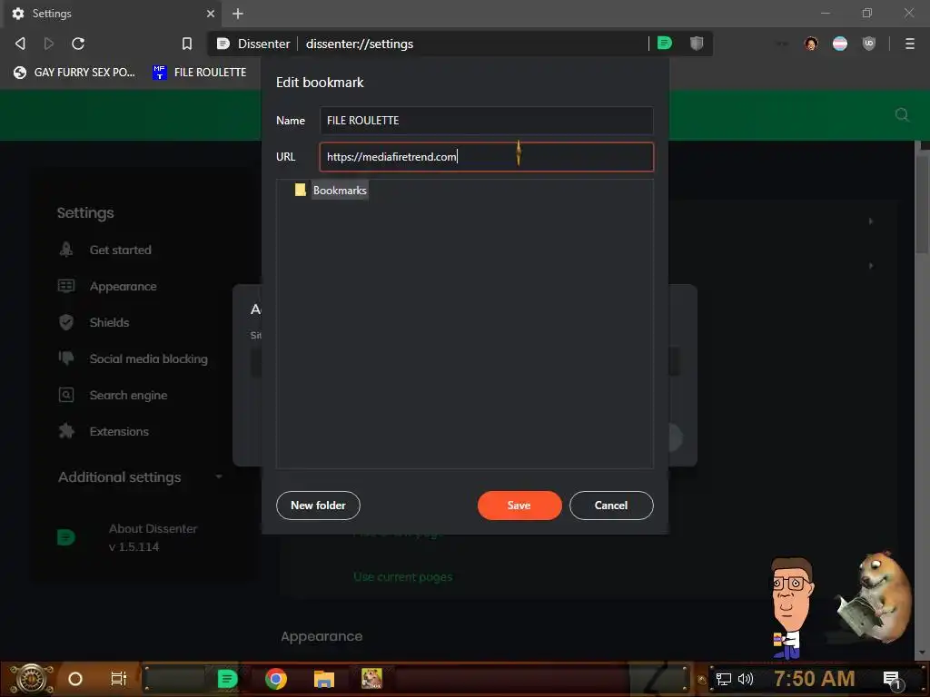The height and width of the screenshot is (697, 930).
Task: Open Task View on the taskbar
Action: pos(119,679)
